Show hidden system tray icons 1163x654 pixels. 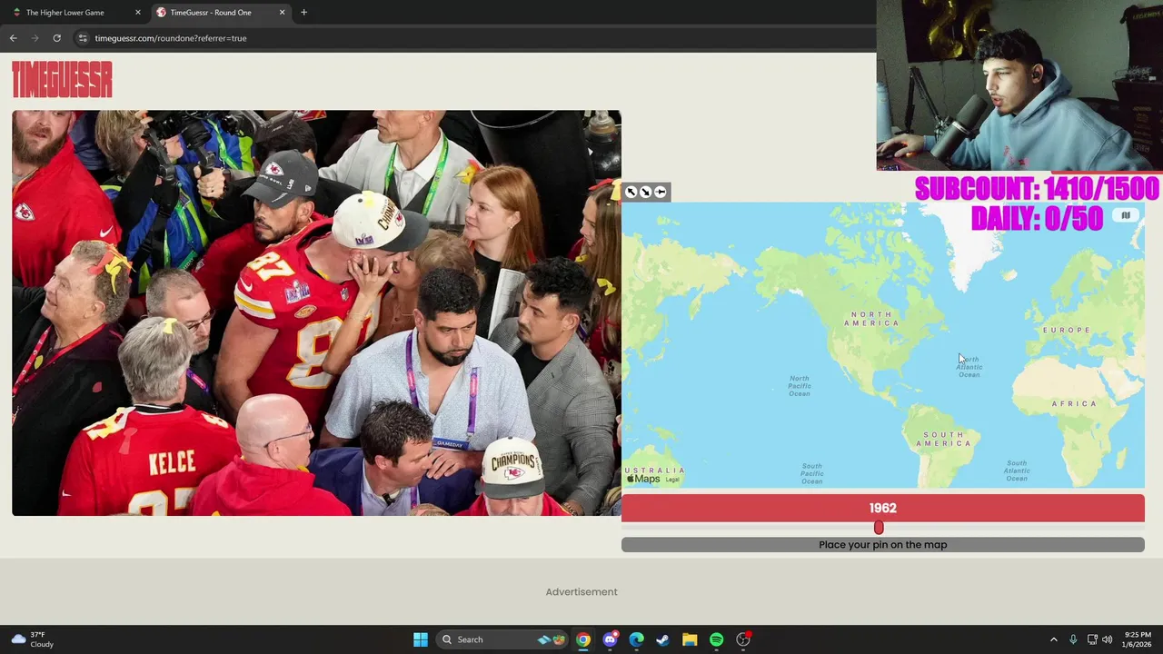pos(1054,639)
